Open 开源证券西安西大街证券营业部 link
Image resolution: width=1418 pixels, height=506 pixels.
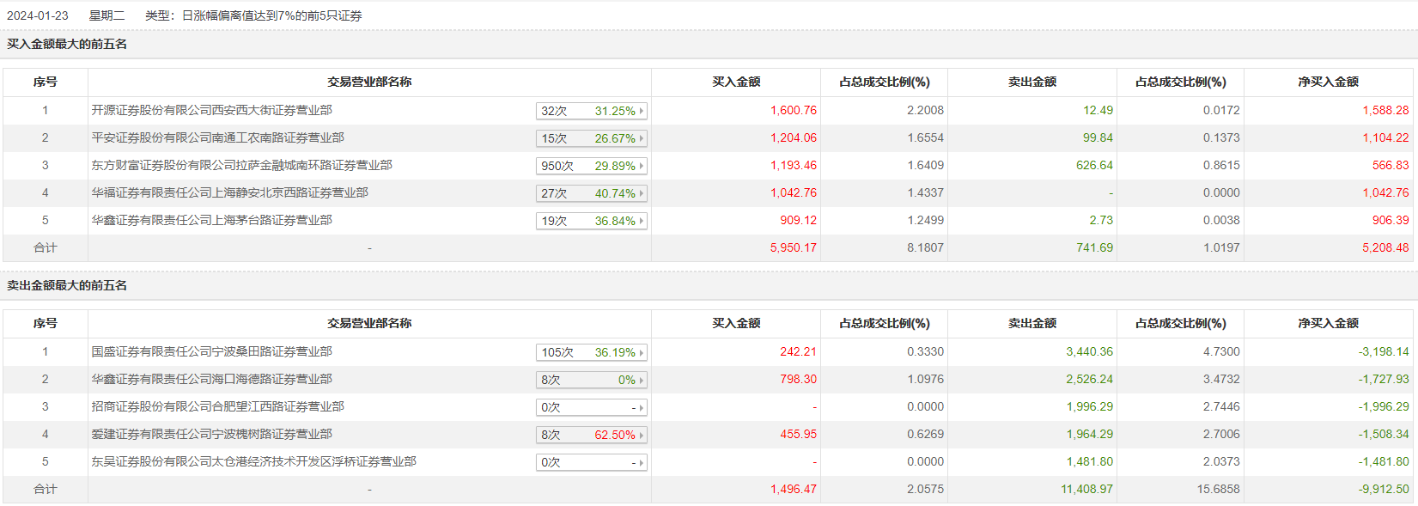211,111
